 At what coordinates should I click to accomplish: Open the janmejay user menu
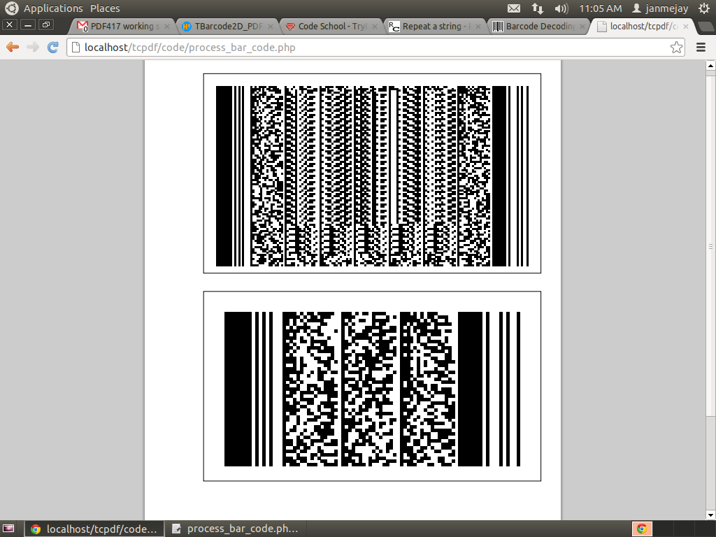point(661,8)
